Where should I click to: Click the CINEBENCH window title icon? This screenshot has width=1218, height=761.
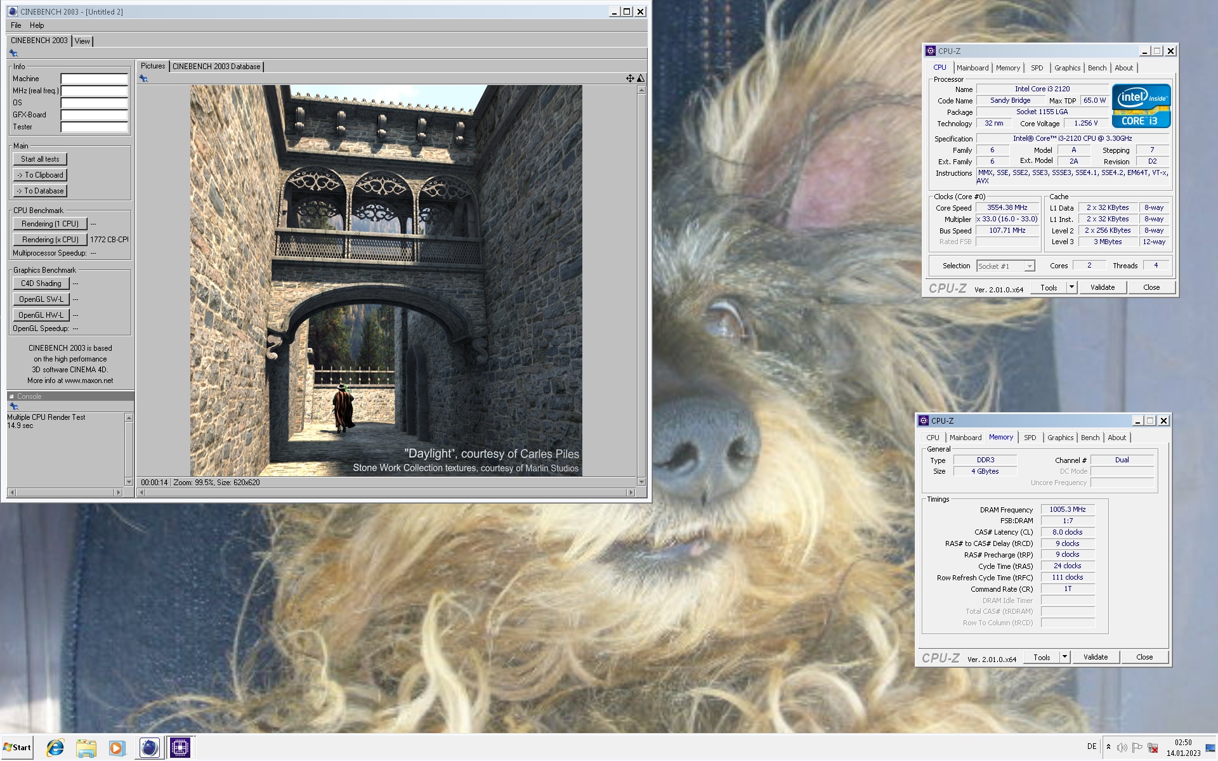[x=13, y=11]
